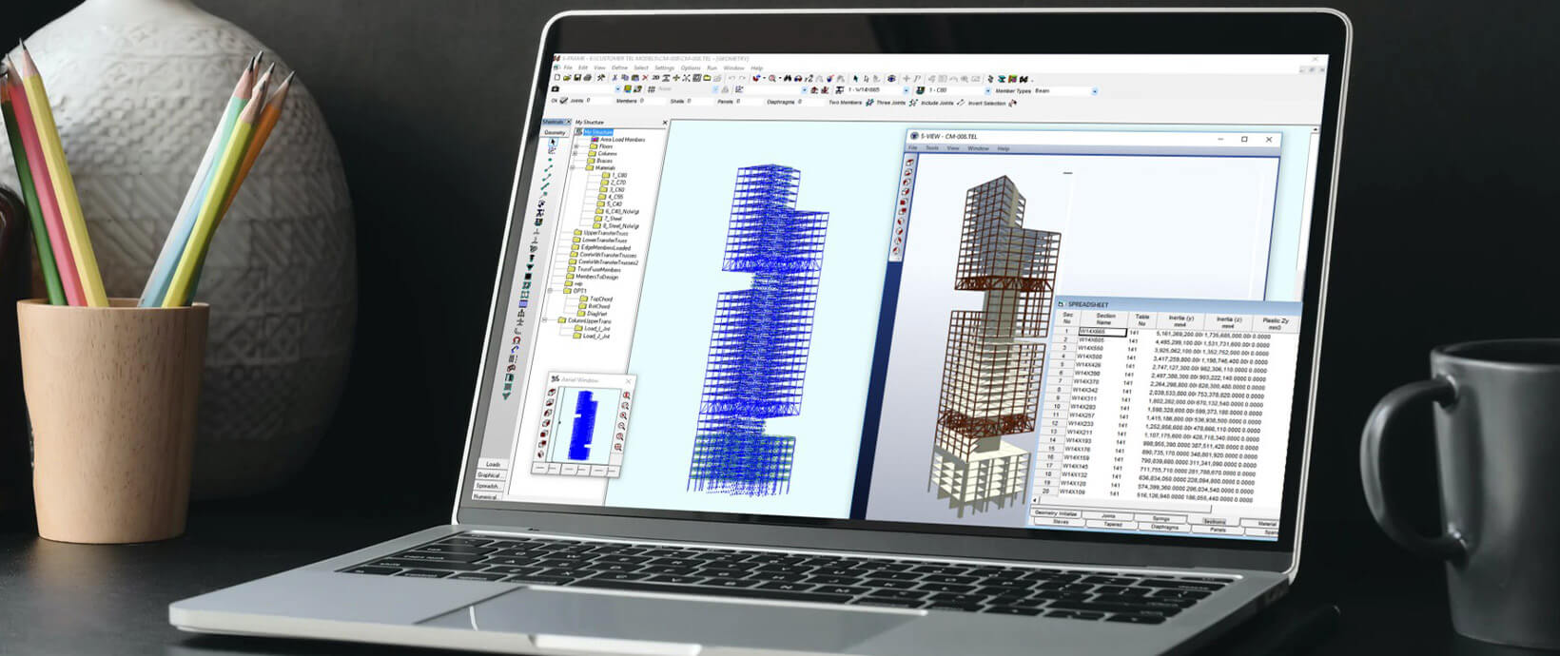Toggle the Include Joints option
The width and height of the screenshot is (1560, 656).
coord(960,103)
